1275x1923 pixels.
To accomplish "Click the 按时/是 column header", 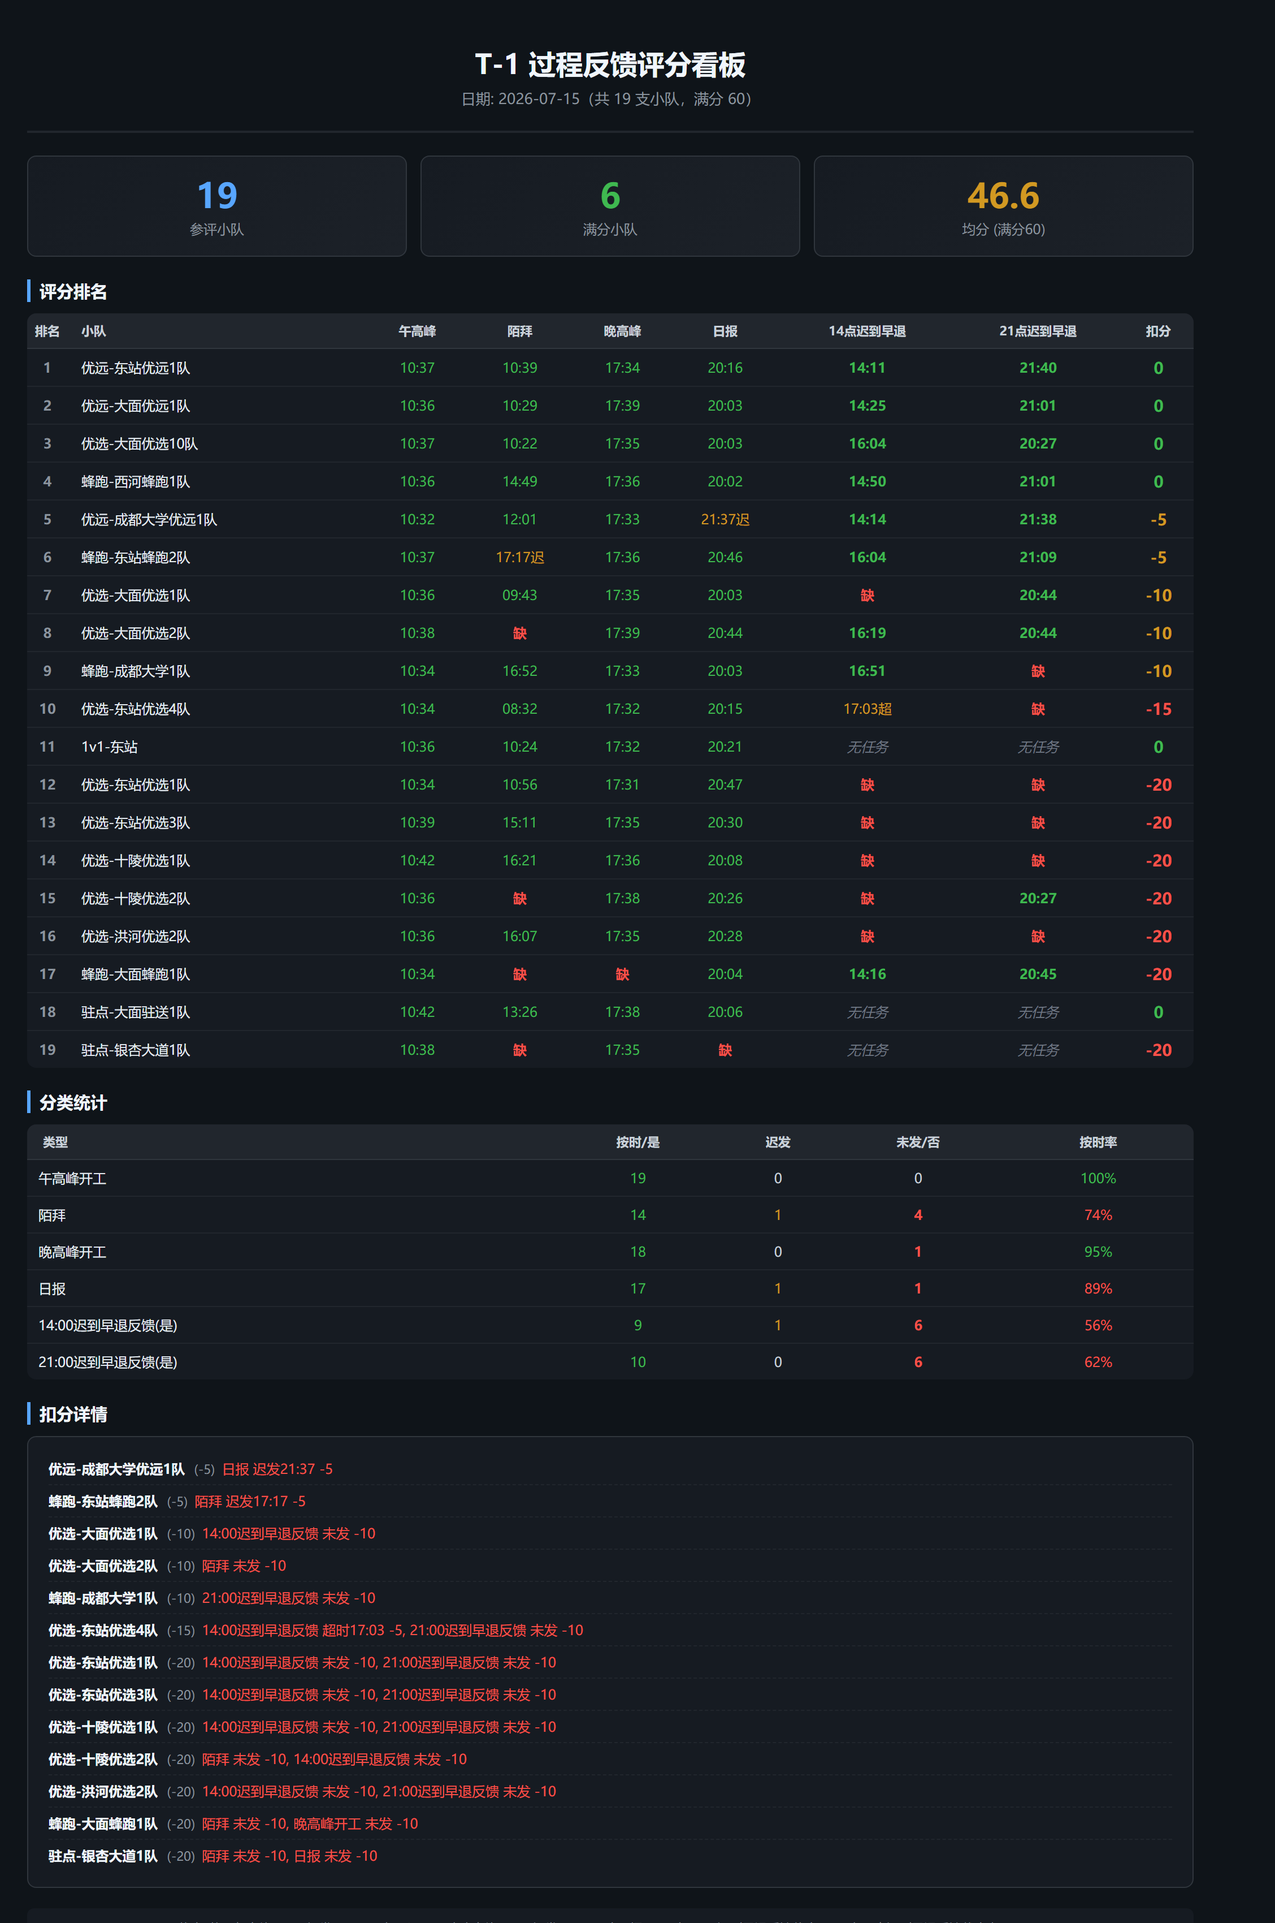I will click(x=637, y=1142).
